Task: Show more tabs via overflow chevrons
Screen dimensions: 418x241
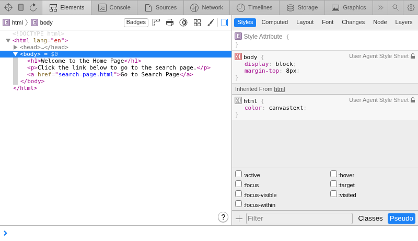Action: [x=380, y=7]
